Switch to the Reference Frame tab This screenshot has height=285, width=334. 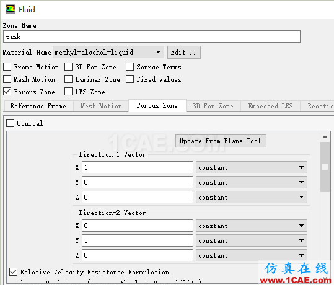point(38,106)
